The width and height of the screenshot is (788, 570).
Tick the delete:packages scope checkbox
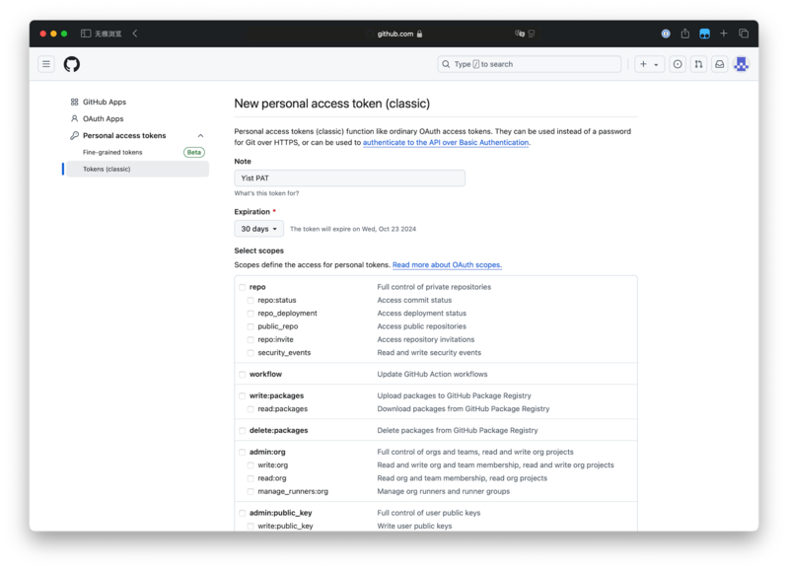243,431
